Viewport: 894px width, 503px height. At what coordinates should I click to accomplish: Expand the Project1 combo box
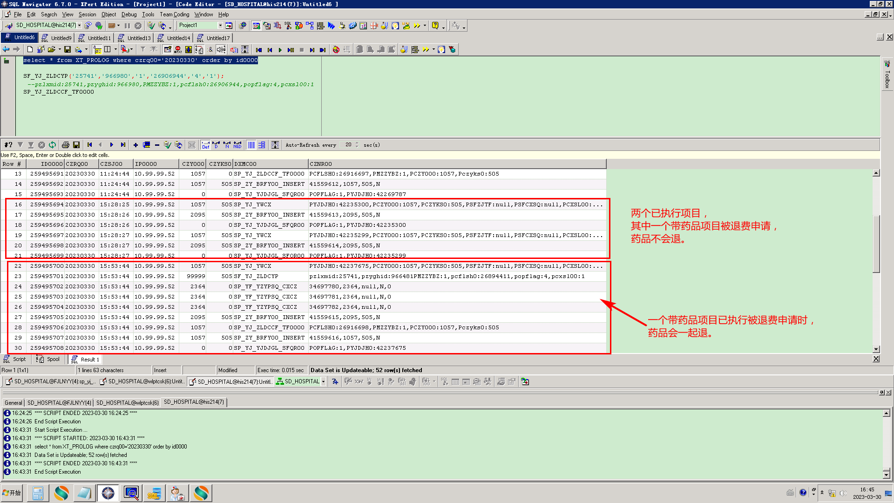click(220, 26)
